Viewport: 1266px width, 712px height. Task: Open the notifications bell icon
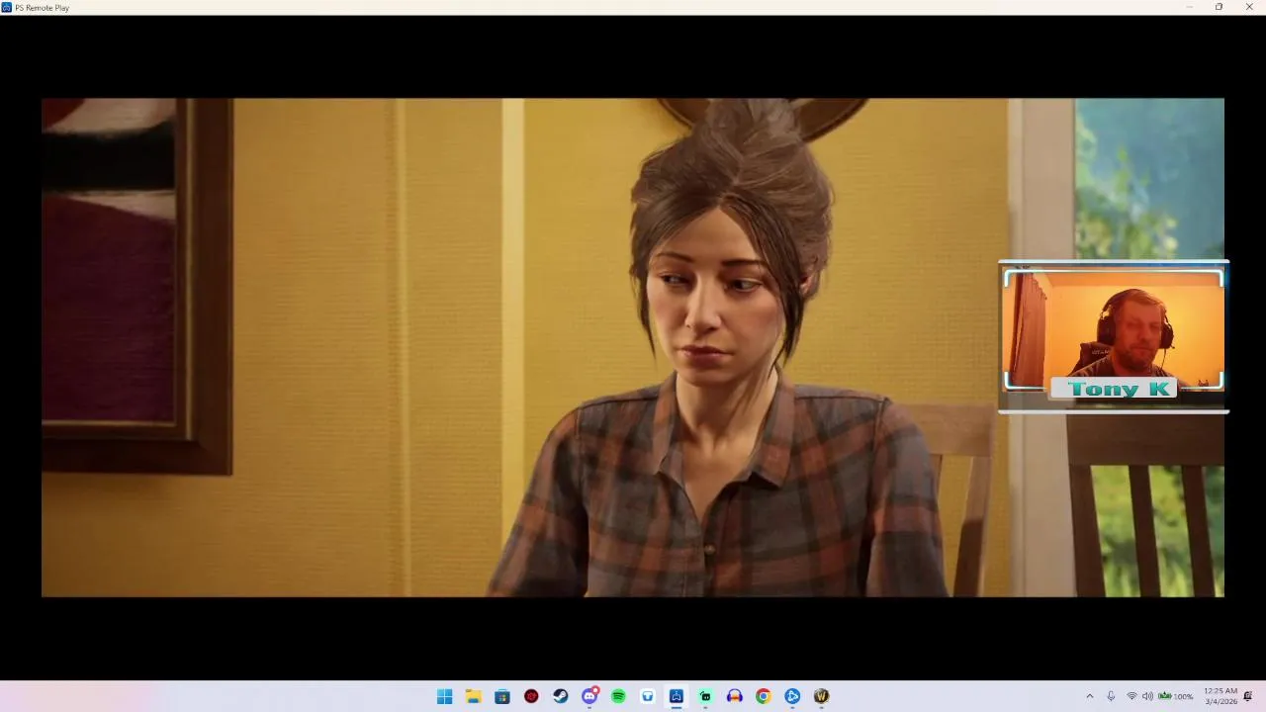coord(1248,696)
